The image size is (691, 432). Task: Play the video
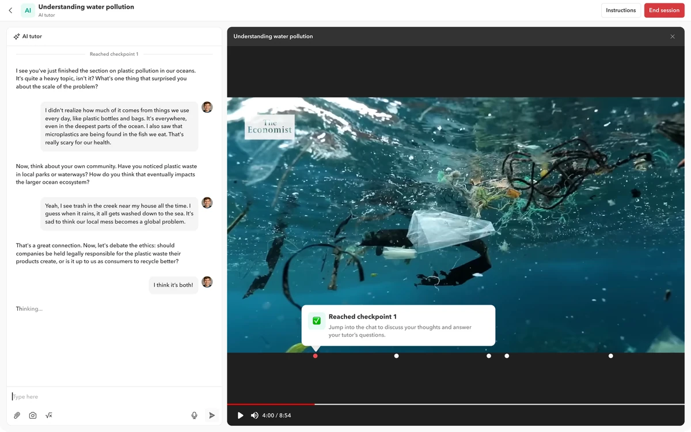(x=241, y=415)
